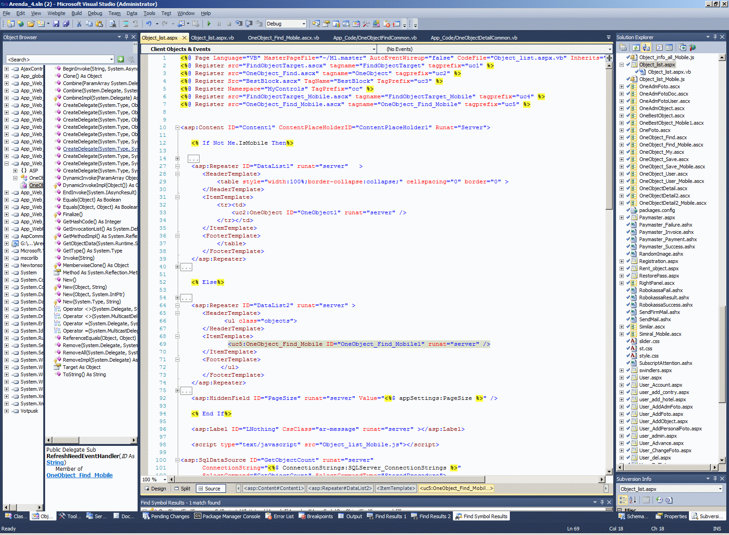Image resolution: width=729 pixels, height=535 pixels.
Task: Cut selection using the scissors icon
Action: [x=79, y=24]
